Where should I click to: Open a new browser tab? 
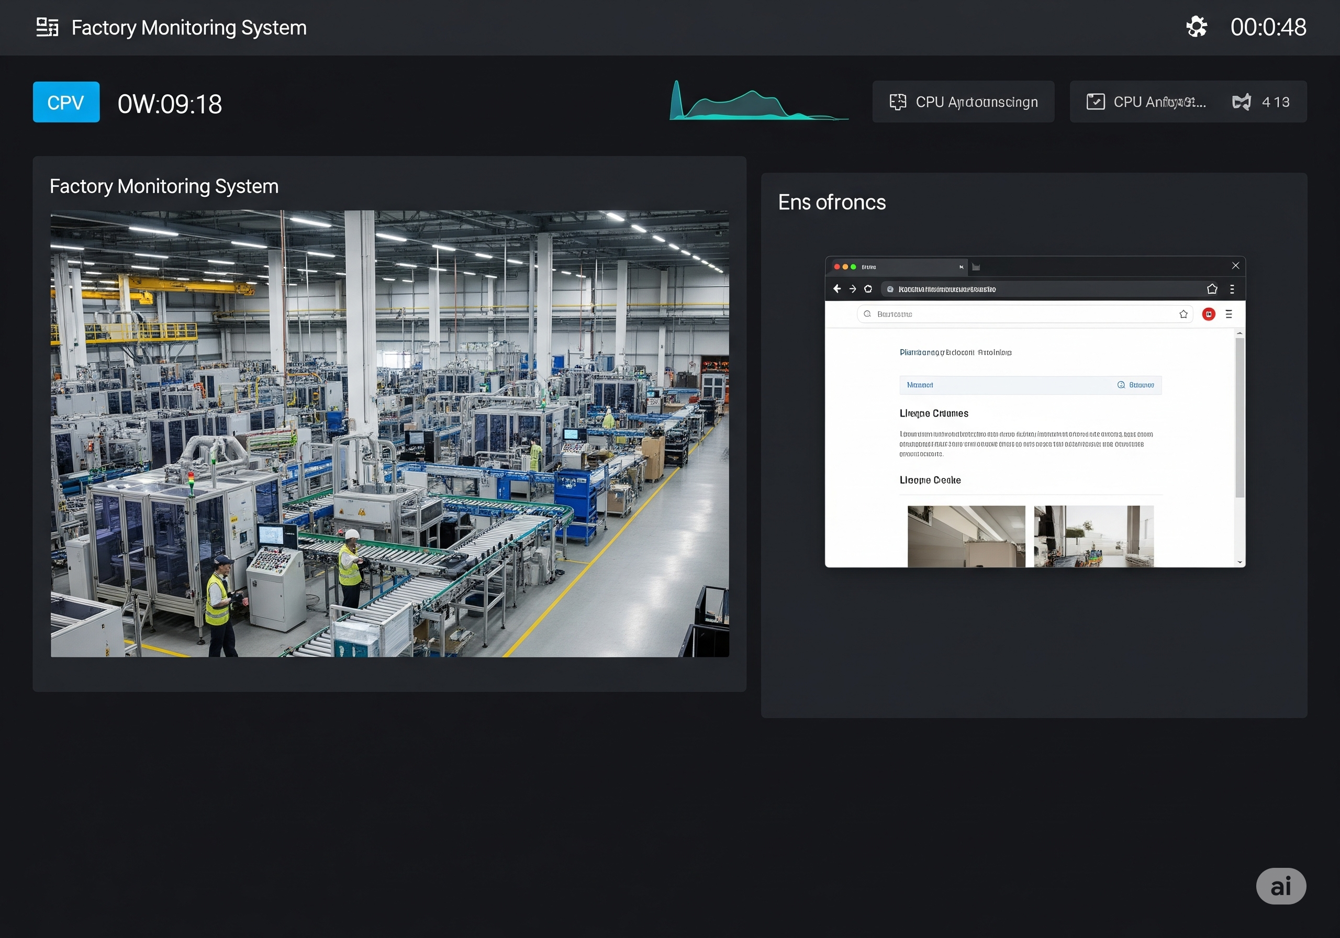pyautogui.click(x=976, y=267)
